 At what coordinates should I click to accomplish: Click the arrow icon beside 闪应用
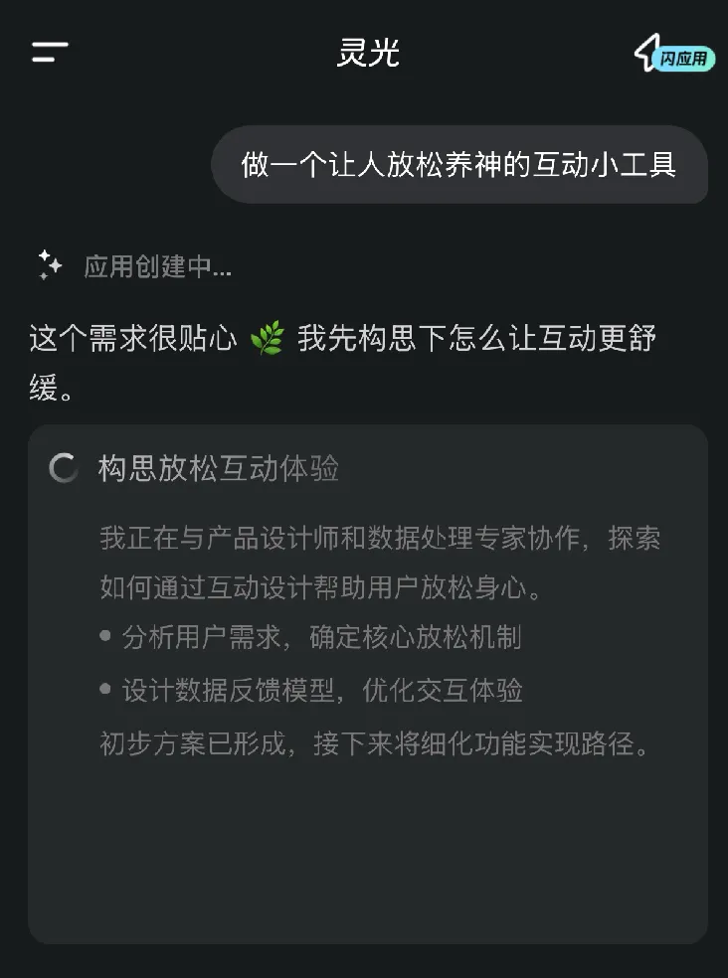click(647, 50)
